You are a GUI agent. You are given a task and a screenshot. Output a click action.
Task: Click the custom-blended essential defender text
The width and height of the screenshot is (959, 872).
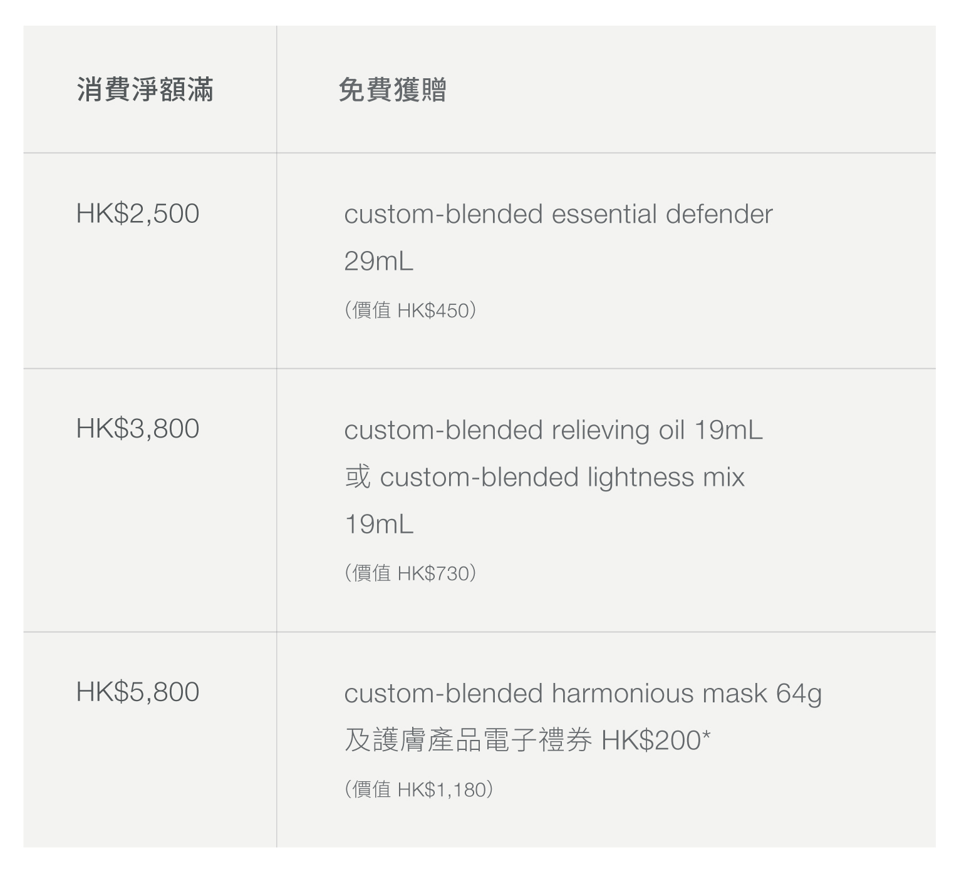coord(558,214)
